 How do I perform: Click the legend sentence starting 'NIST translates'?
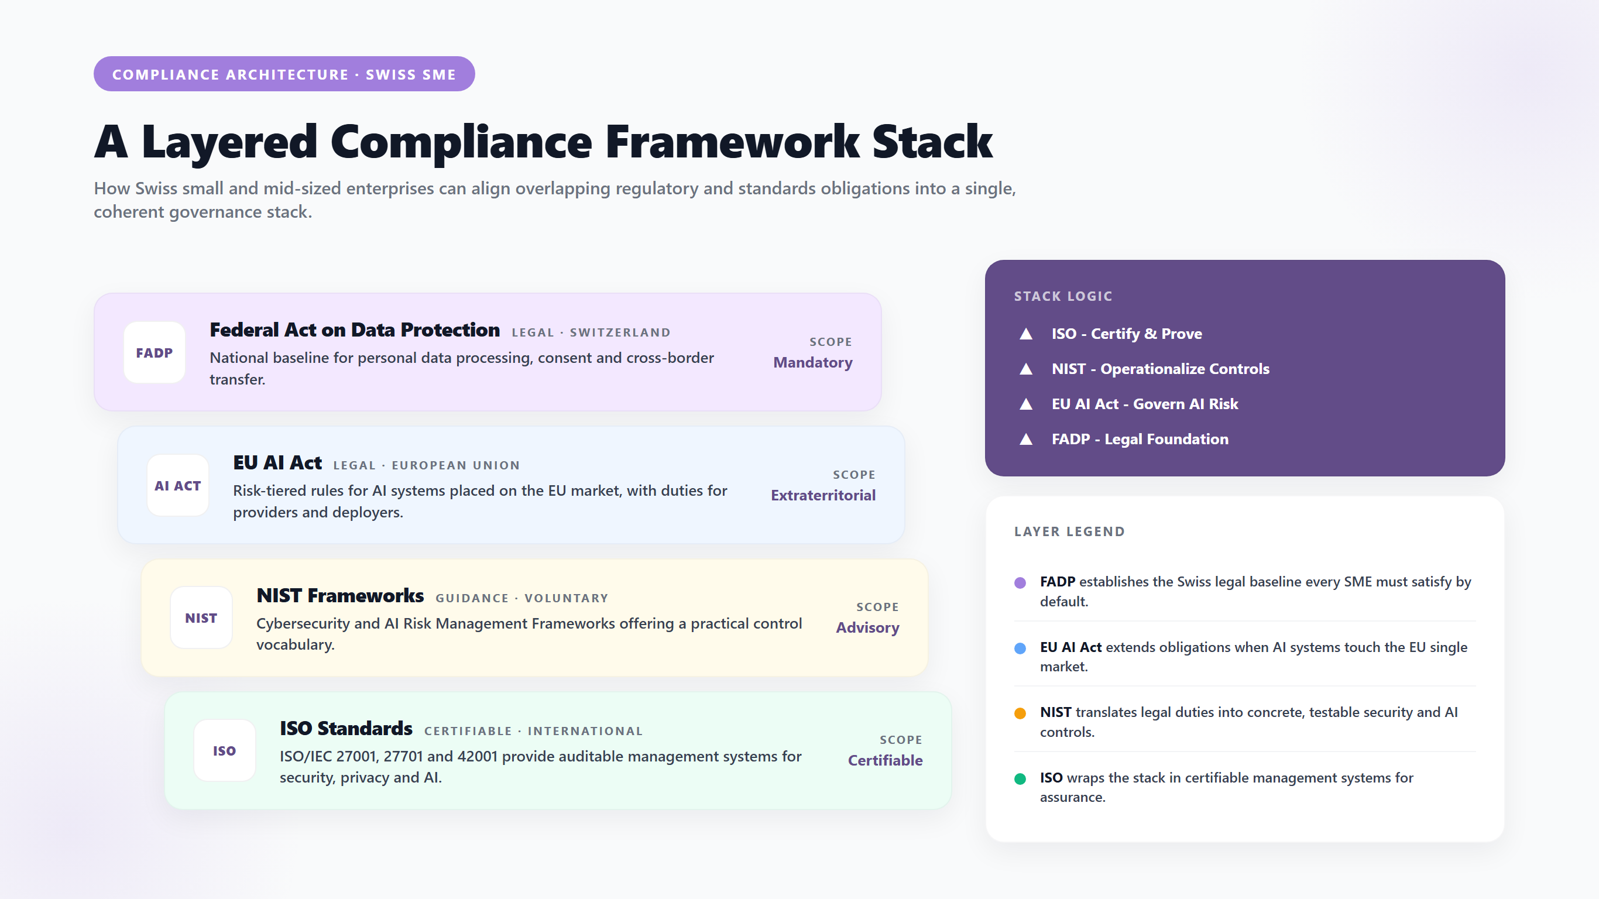pos(1249,722)
